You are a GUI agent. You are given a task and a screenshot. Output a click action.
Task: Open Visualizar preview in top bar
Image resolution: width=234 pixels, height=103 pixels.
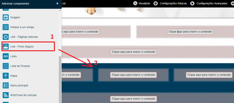point(142,3)
